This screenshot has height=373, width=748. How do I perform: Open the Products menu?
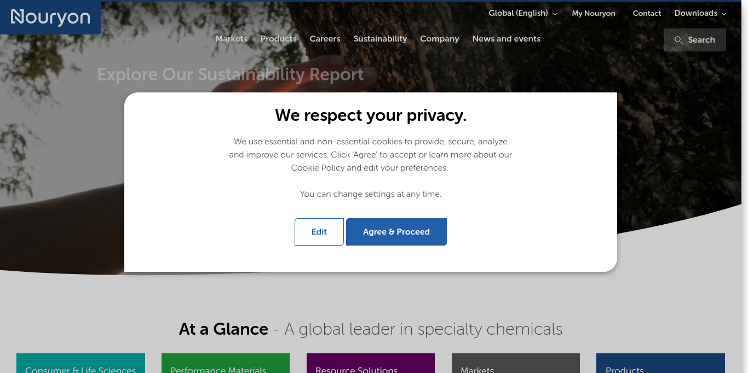pyautogui.click(x=278, y=39)
